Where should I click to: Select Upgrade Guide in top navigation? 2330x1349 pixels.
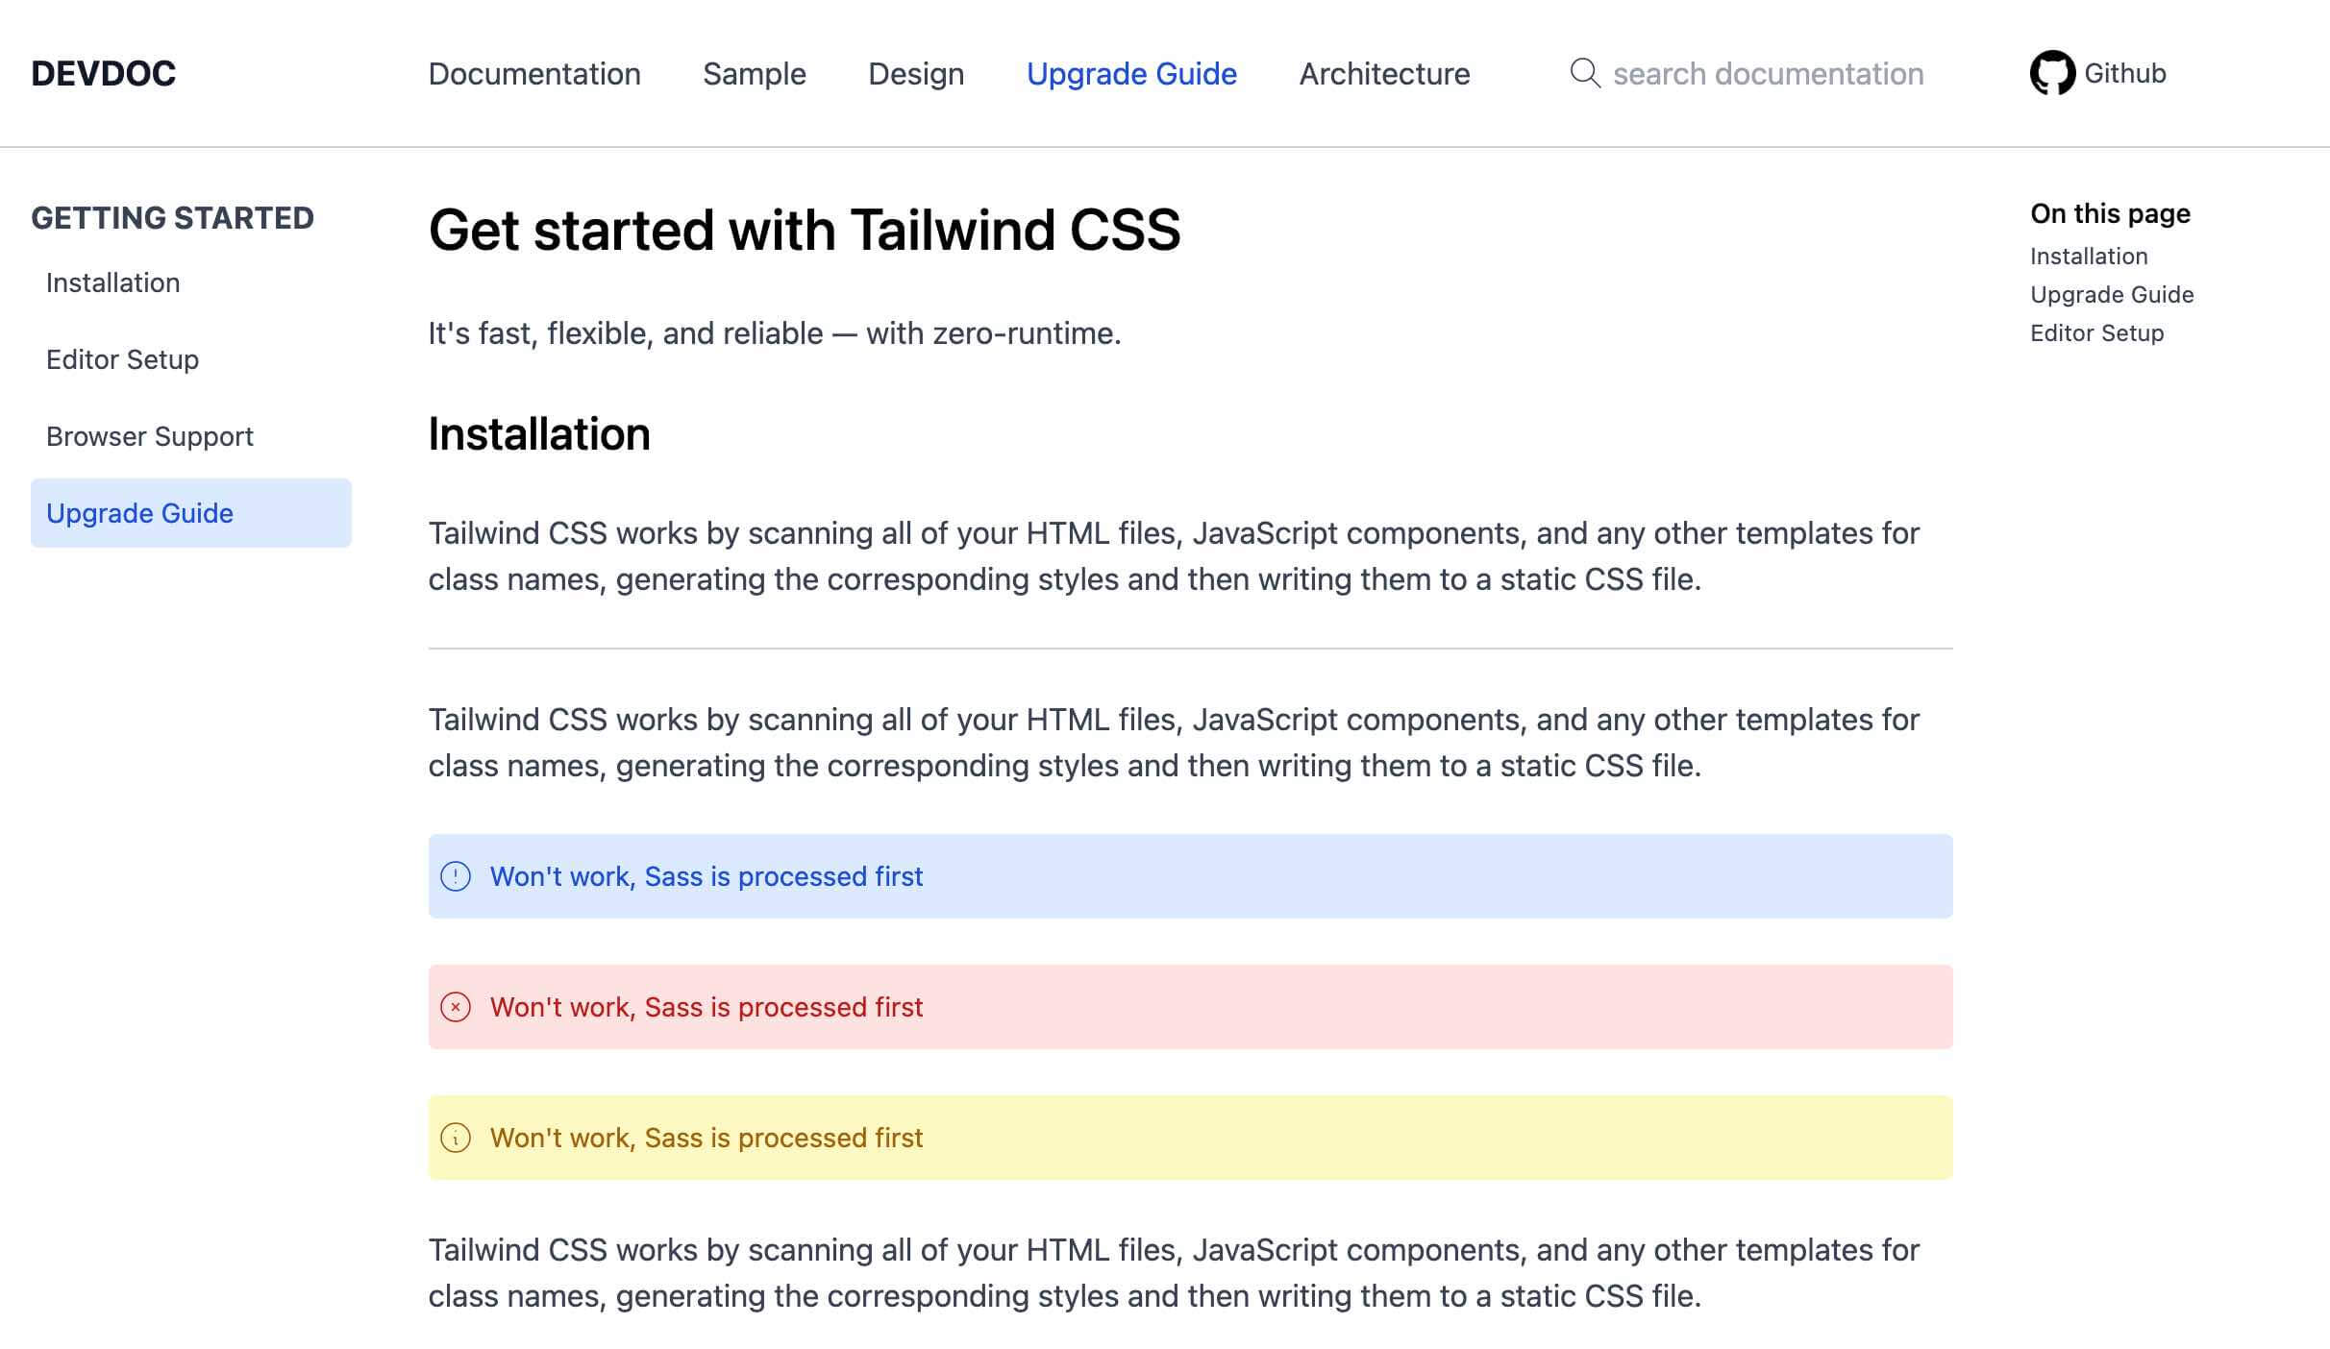1131,74
